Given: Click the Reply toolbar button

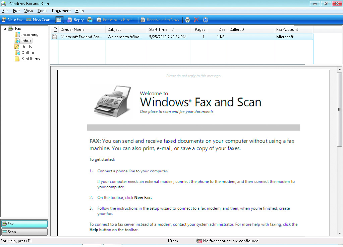Looking at the screenshot, I should pyautogui.click(x=75, y=20).
